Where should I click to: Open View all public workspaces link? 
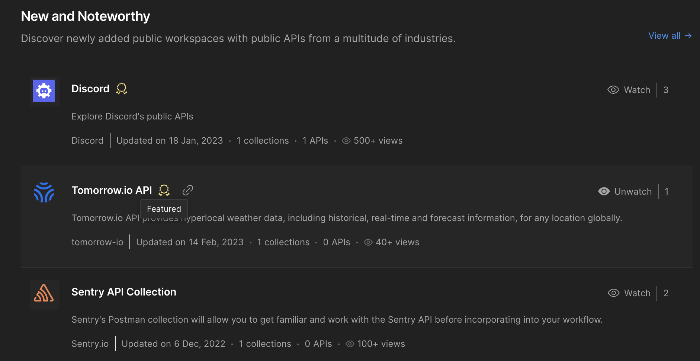670,36
